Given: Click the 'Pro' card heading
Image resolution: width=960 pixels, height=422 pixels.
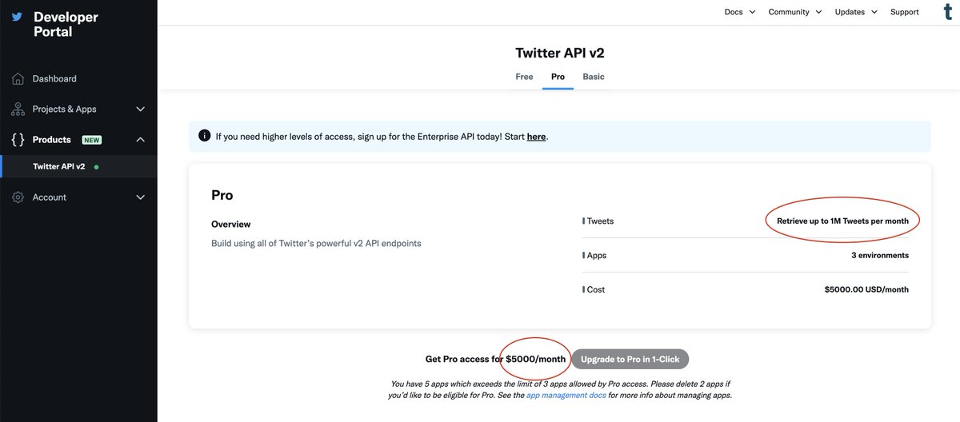Looking at the screenshot, I should (x=222, y=195).
